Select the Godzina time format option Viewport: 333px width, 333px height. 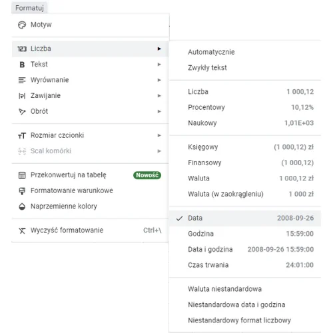245,234
